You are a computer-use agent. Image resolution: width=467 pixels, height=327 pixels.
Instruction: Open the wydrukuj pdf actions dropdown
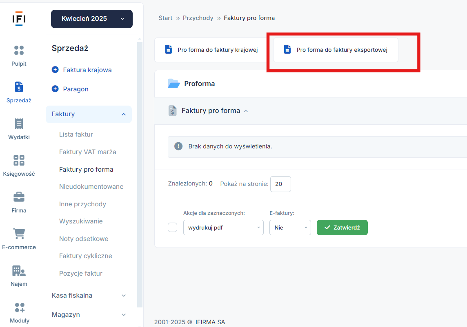point(223,228)
